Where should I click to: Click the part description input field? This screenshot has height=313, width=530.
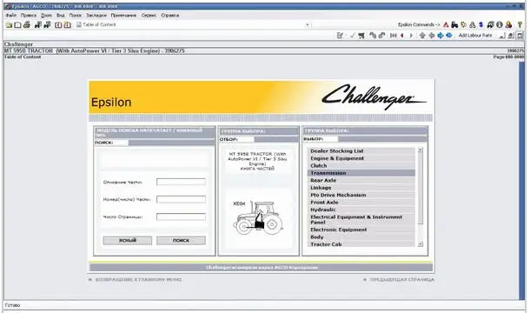(181, 182)
